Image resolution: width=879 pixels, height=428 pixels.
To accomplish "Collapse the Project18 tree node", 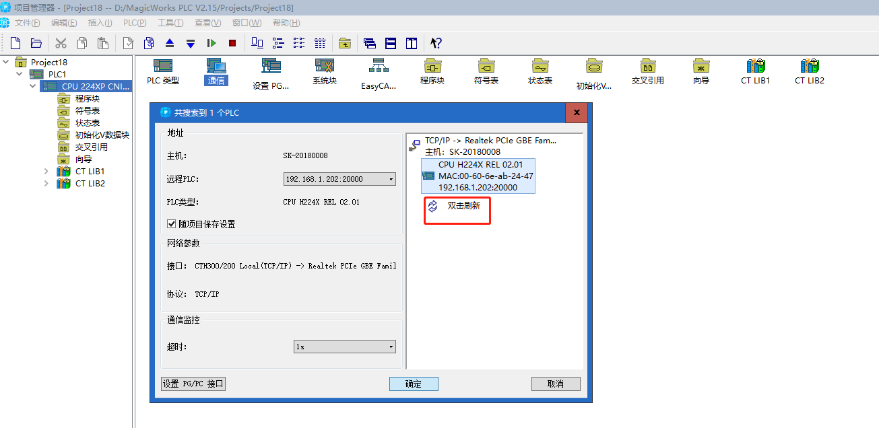I will point(6,62).
